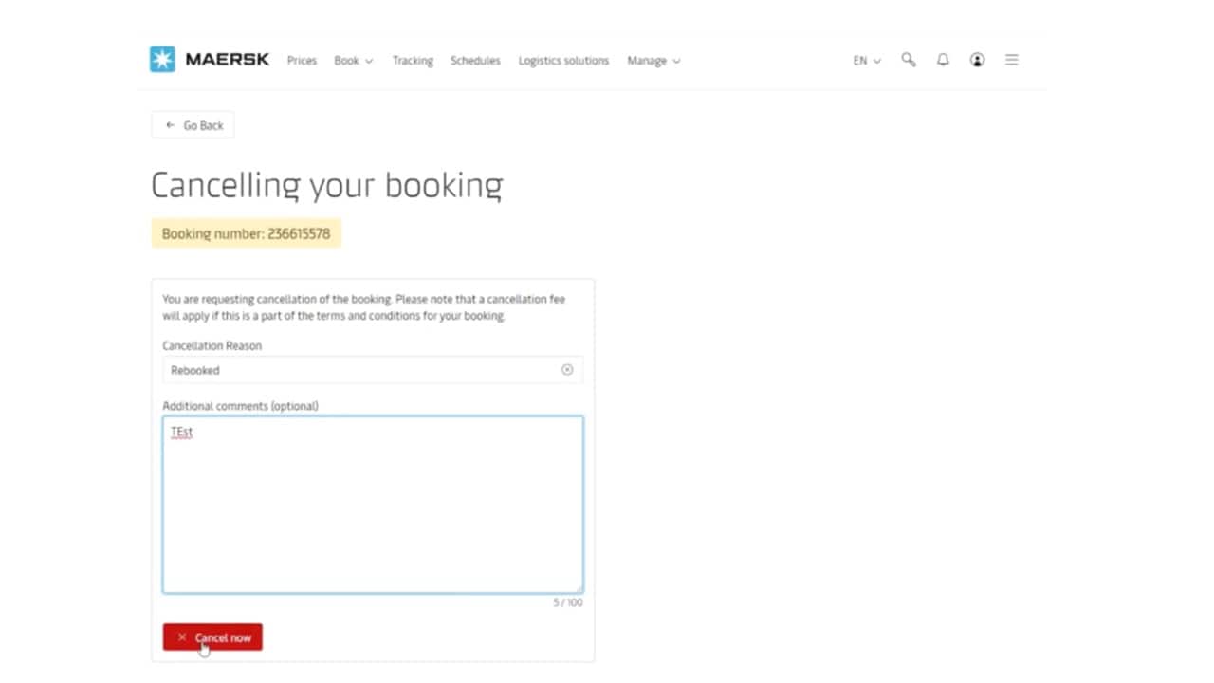The height and width of the screenshot is (683, 1214).
Task: Open the EN language selector
Action: point(866,61)
